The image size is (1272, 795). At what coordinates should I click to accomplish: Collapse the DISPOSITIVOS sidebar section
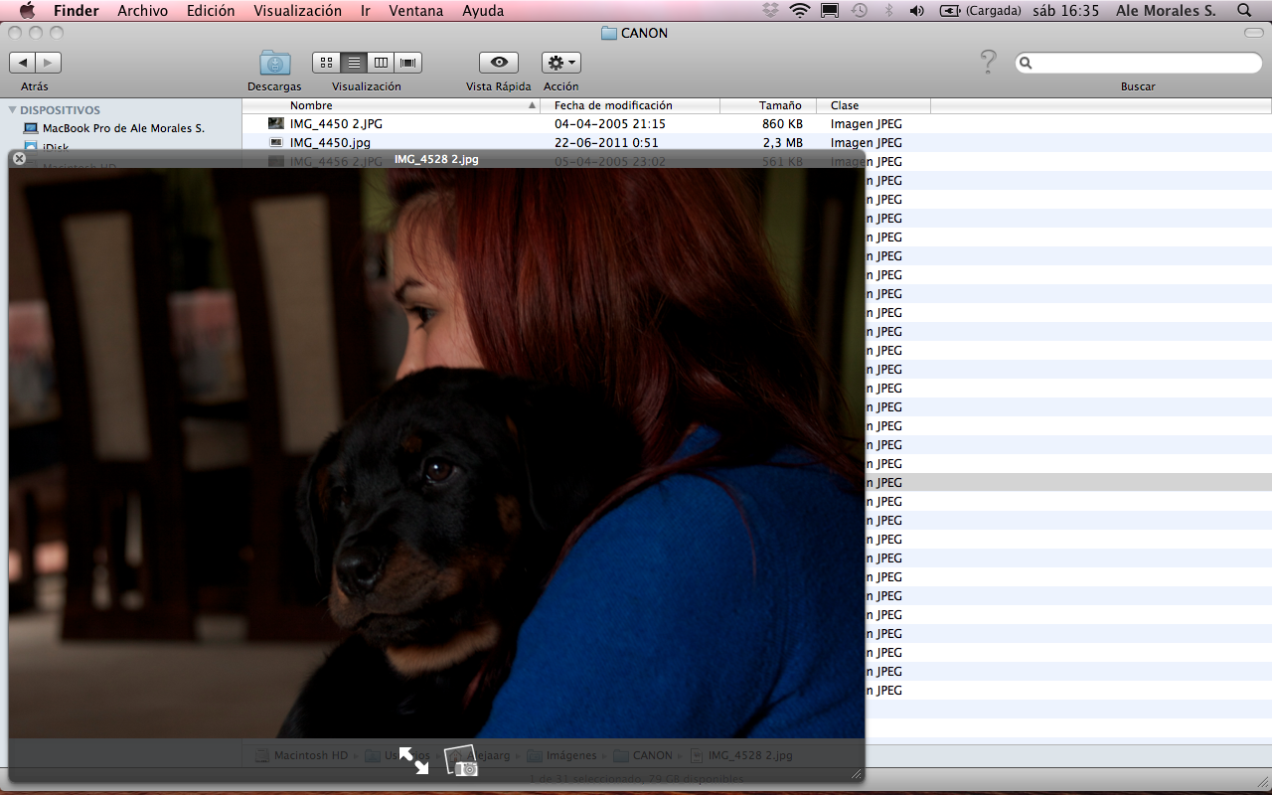point(13,110)
